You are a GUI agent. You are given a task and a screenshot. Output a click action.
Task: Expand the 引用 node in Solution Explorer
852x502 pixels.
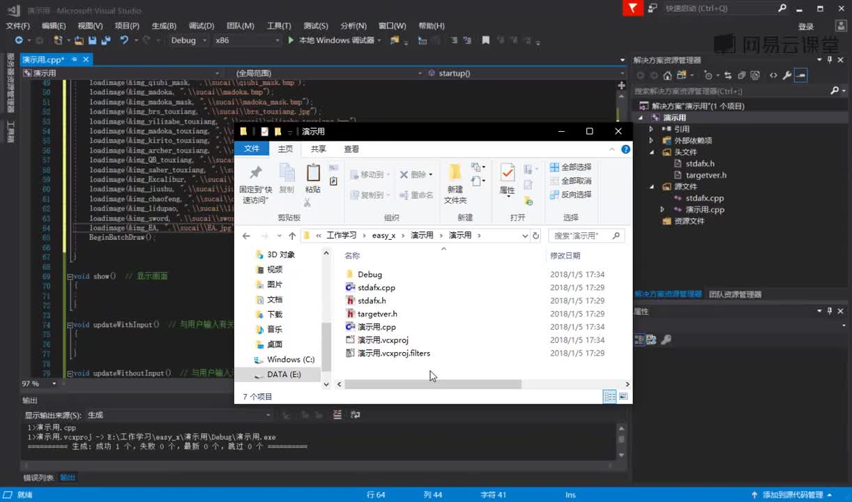click(x=651, y=129)
